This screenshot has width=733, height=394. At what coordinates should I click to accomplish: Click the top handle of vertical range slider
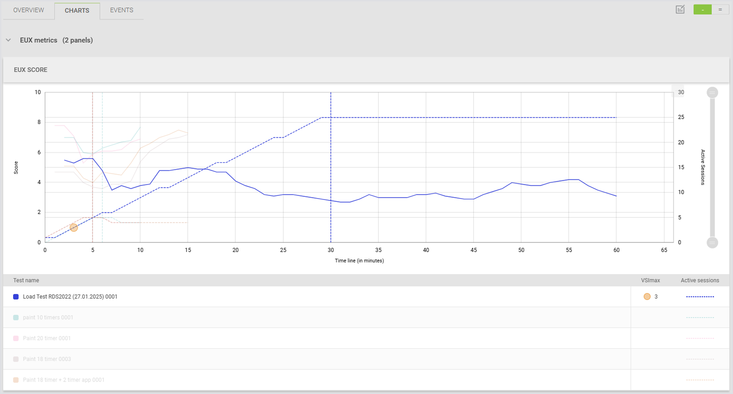712,93
